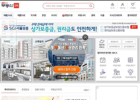
Task: Click the 분양알리미 button
Action: click(114, 42)
